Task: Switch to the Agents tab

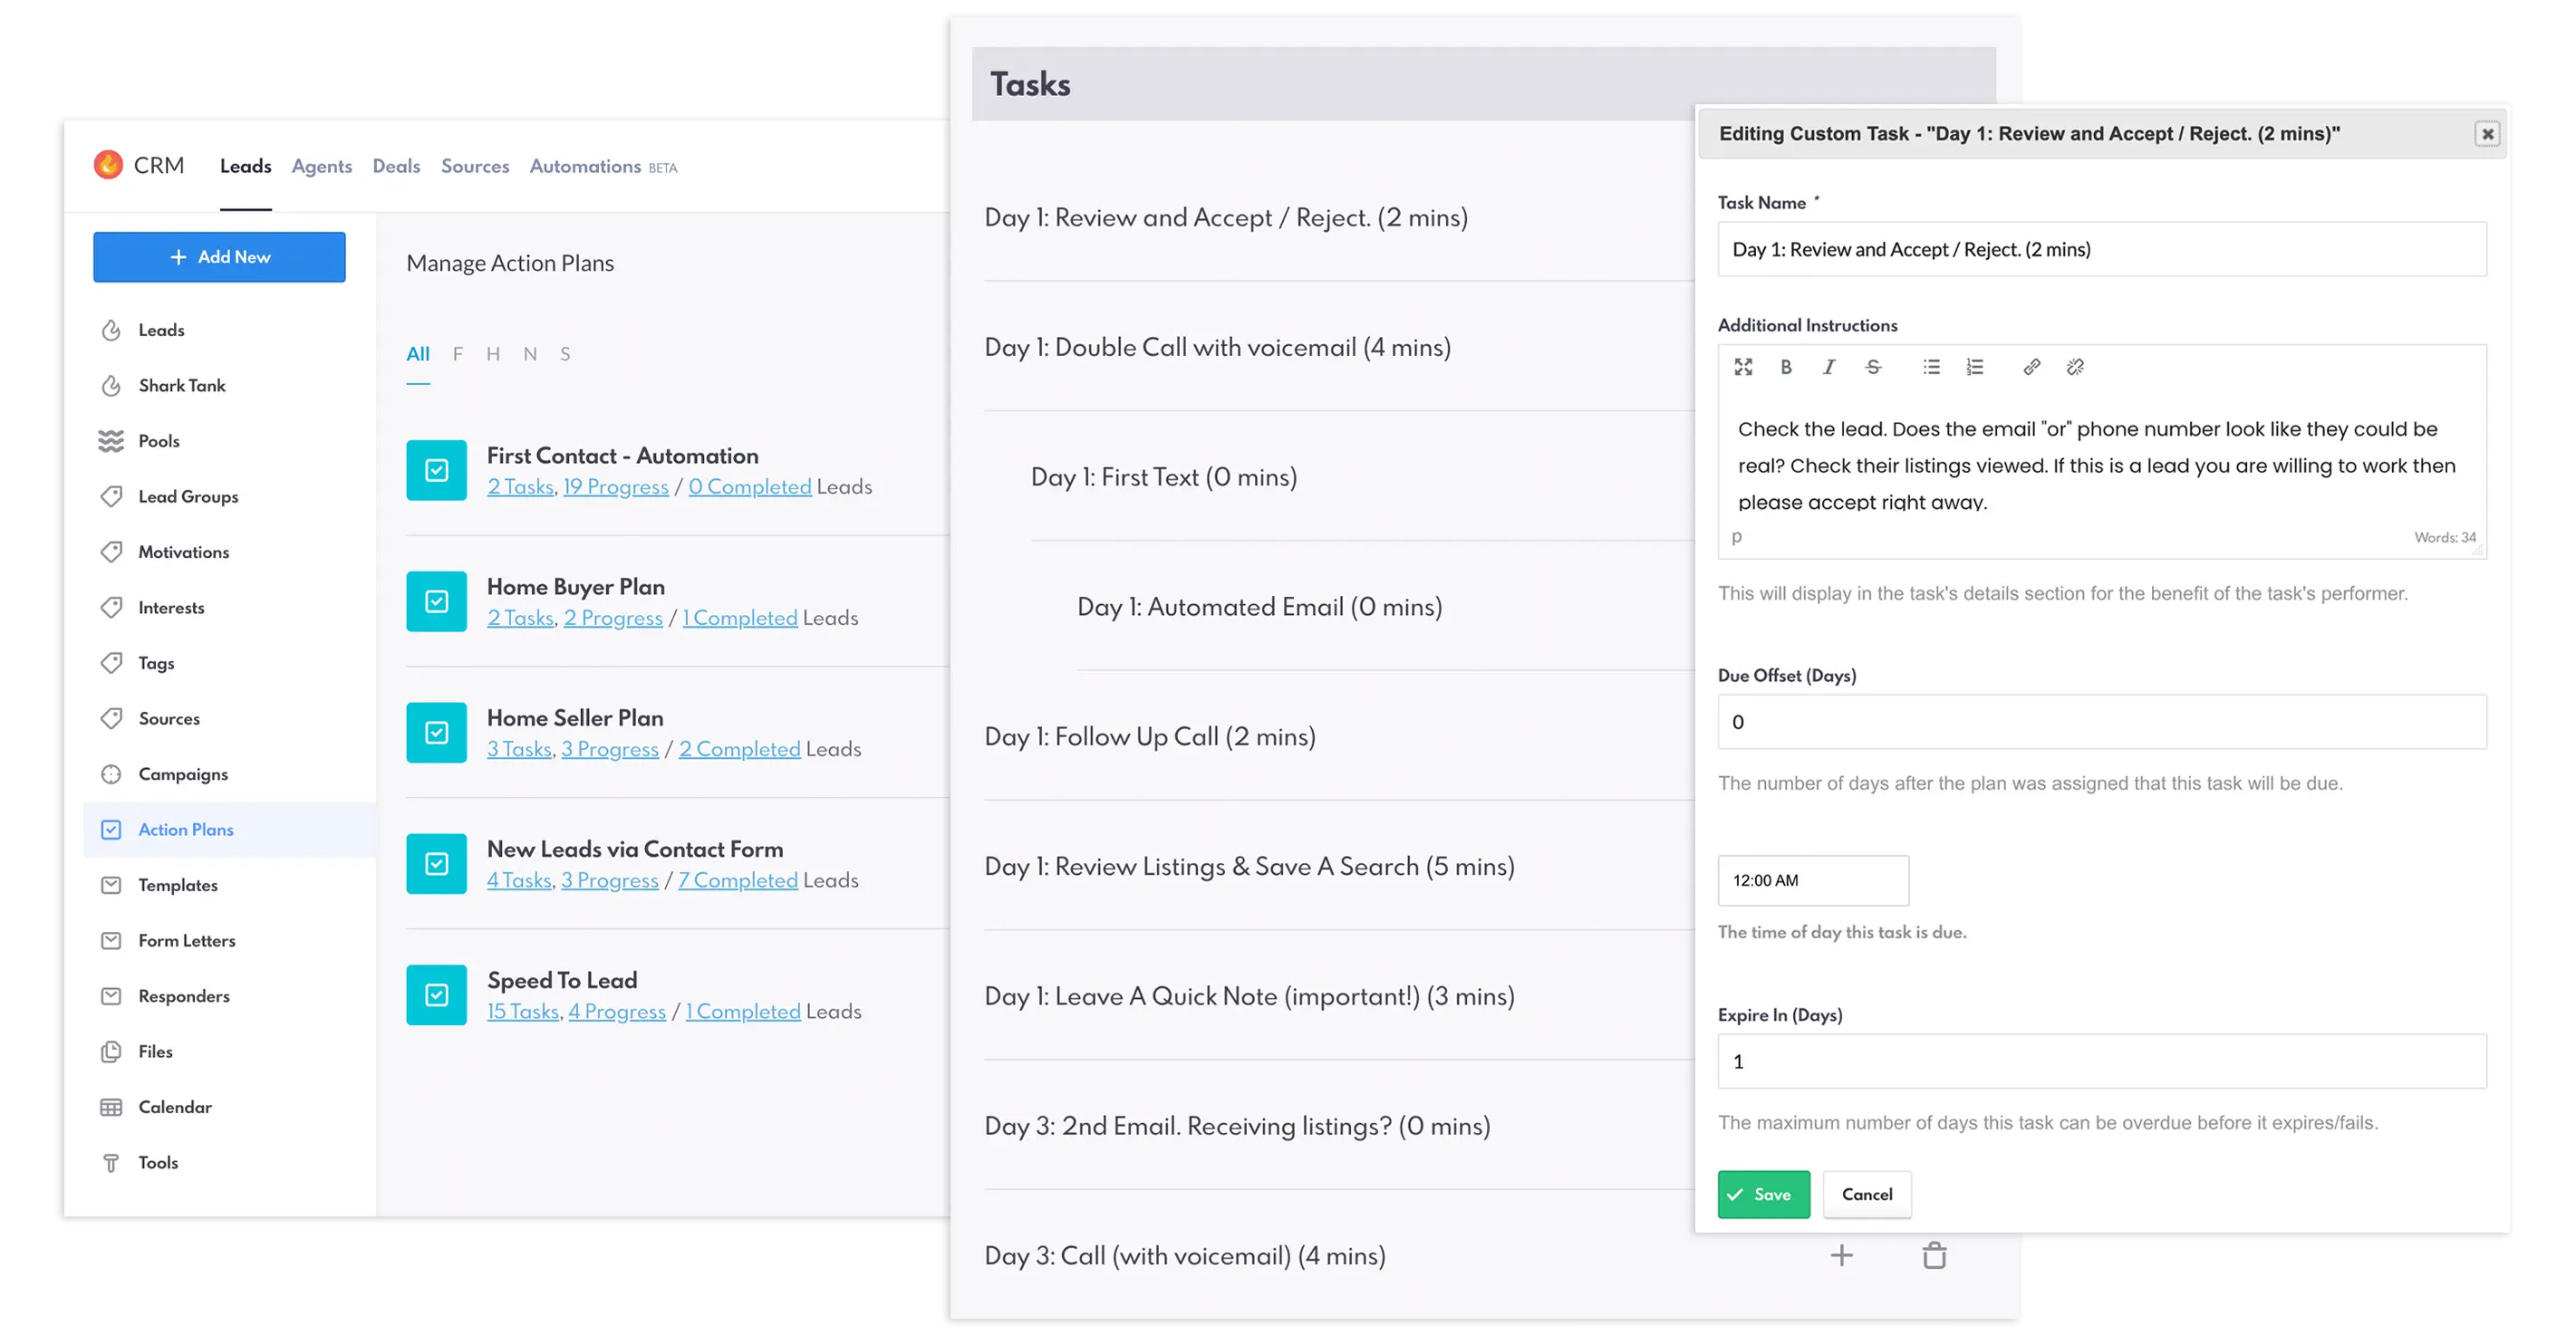Action: [x=321, y=166]
